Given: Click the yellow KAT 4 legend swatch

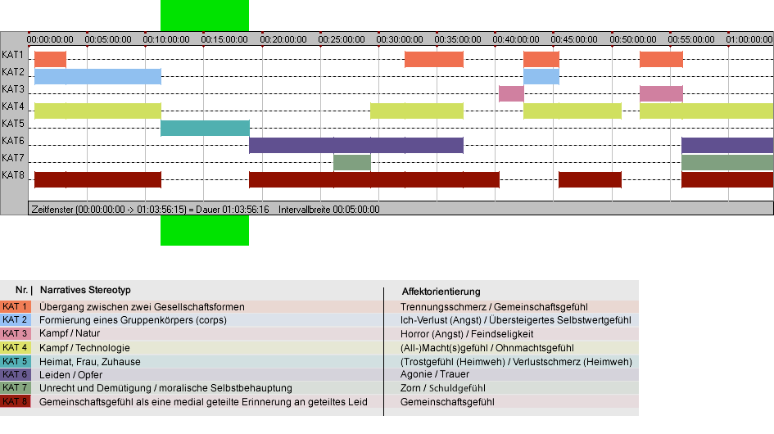Looking at the screenshot, I should [16, 347].
